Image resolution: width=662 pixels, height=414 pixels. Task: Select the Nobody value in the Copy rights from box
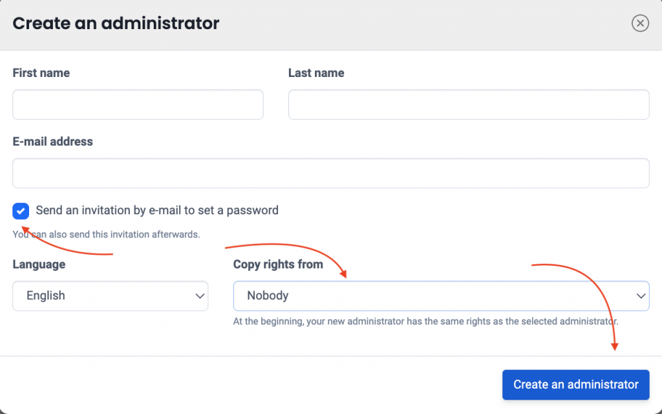[268, 296]
